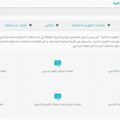Open the شهادات التقويم الاحترافية tab
This screenshot has width=120, height=120.
[88, 25]
